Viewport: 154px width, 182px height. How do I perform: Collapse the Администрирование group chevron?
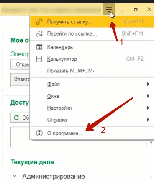point(15,176)
